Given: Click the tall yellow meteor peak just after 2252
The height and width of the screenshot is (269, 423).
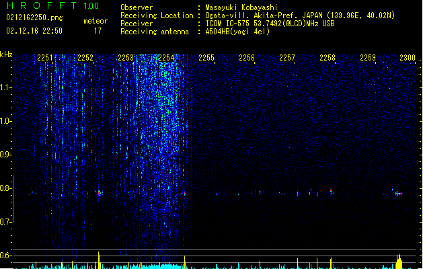Looking at the screenshot, I should (x=98, y=260).
